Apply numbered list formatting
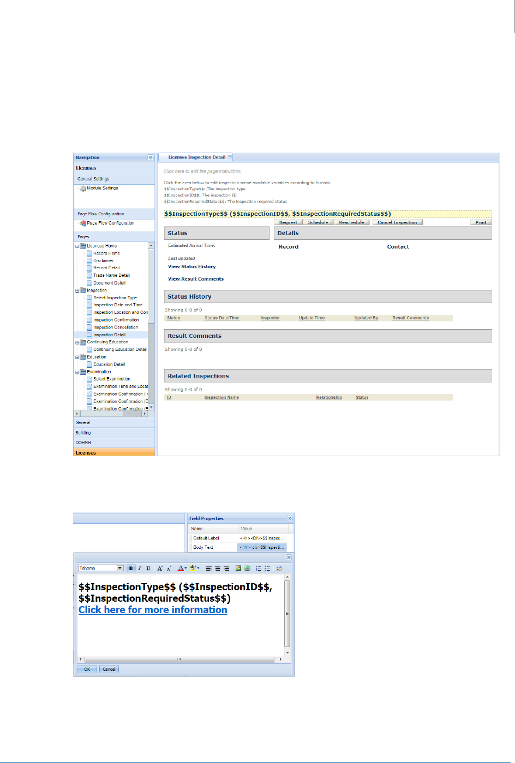Screen dimensions: 515x763 tap(259, 568)
